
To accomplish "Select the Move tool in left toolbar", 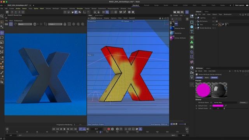I will 2,33.
